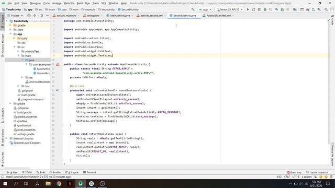Open the Navigate menu

[35, 3]
